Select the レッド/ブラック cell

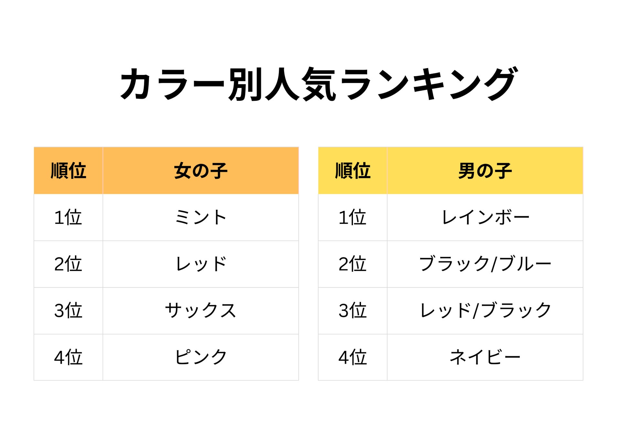click(485, 311)
